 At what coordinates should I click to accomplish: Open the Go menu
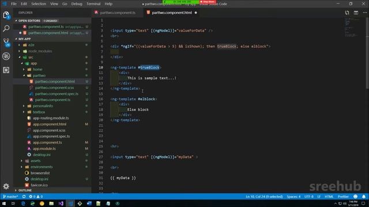coord(65,4)
